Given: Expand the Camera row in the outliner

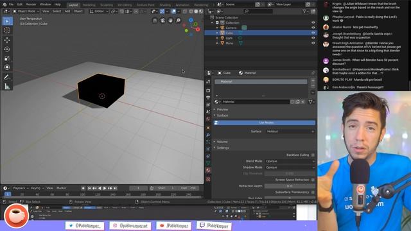Looking at the screenshot, I should click(217, 28).
